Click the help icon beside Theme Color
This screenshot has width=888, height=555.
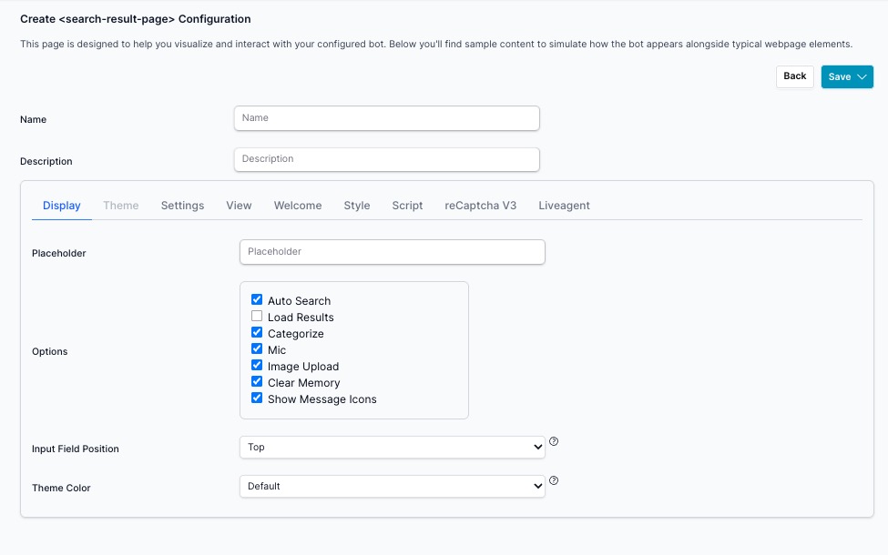coord(554,480)
